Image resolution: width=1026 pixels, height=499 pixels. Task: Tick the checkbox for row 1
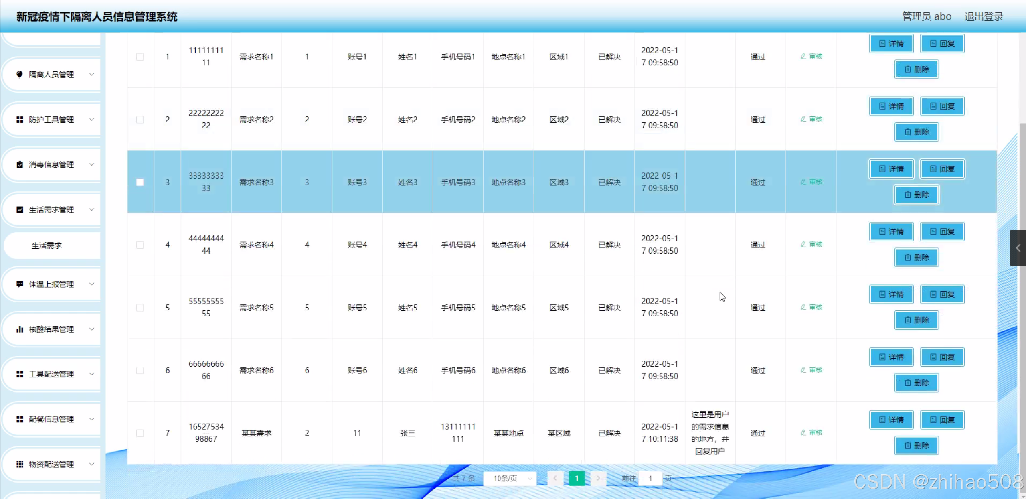click(x=140, y=57)
